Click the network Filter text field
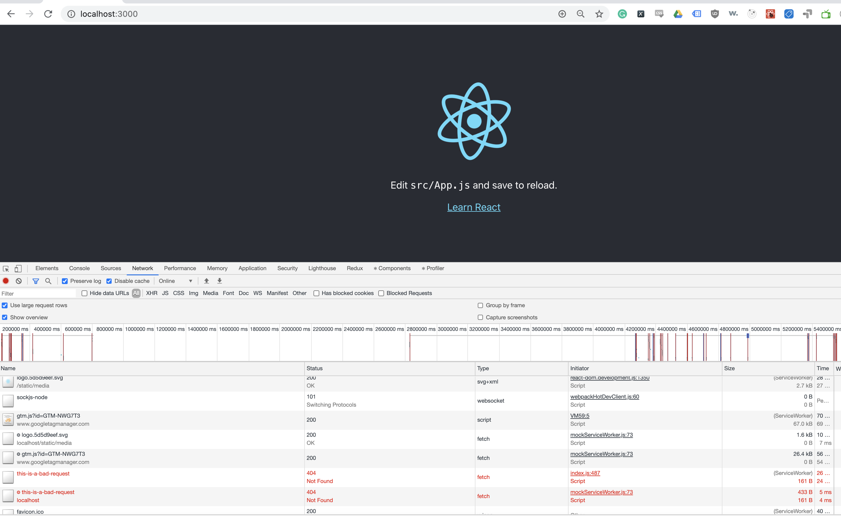This screenshot has height=516, width=841. click(38, 294)
